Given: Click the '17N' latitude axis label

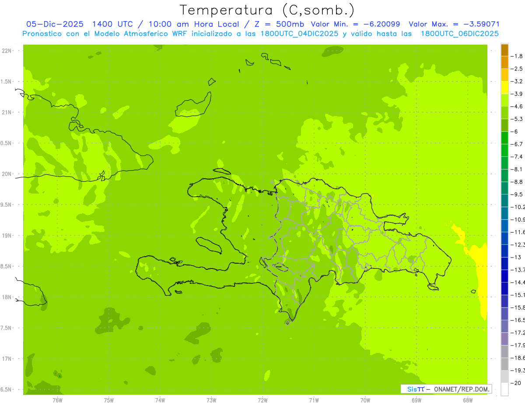Looking at the screenshot, I should coord(7,359).
